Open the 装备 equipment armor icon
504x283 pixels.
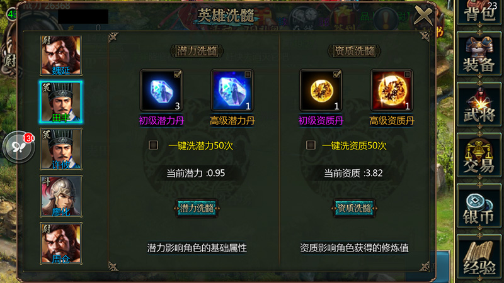pyautogui.click(x=479, y=55)
